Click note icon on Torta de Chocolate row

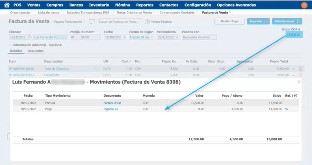pyautogui.click(x=96, y=69)
